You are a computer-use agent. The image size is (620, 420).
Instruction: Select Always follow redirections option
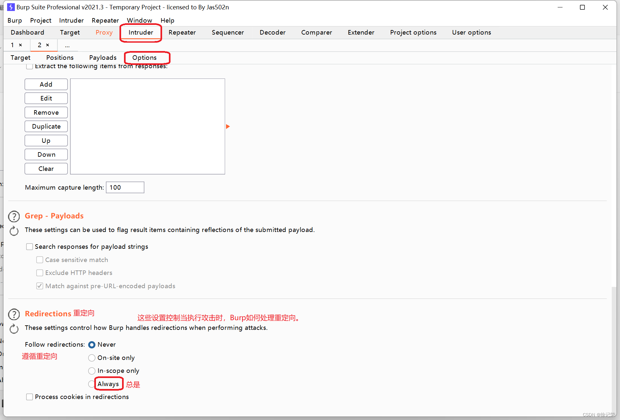(91, 384)
